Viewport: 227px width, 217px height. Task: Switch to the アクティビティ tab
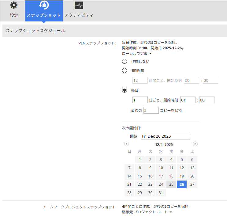click(x=79, y=11)
